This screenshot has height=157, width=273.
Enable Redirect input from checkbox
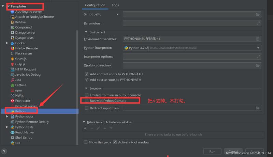(x=87, y=108)
